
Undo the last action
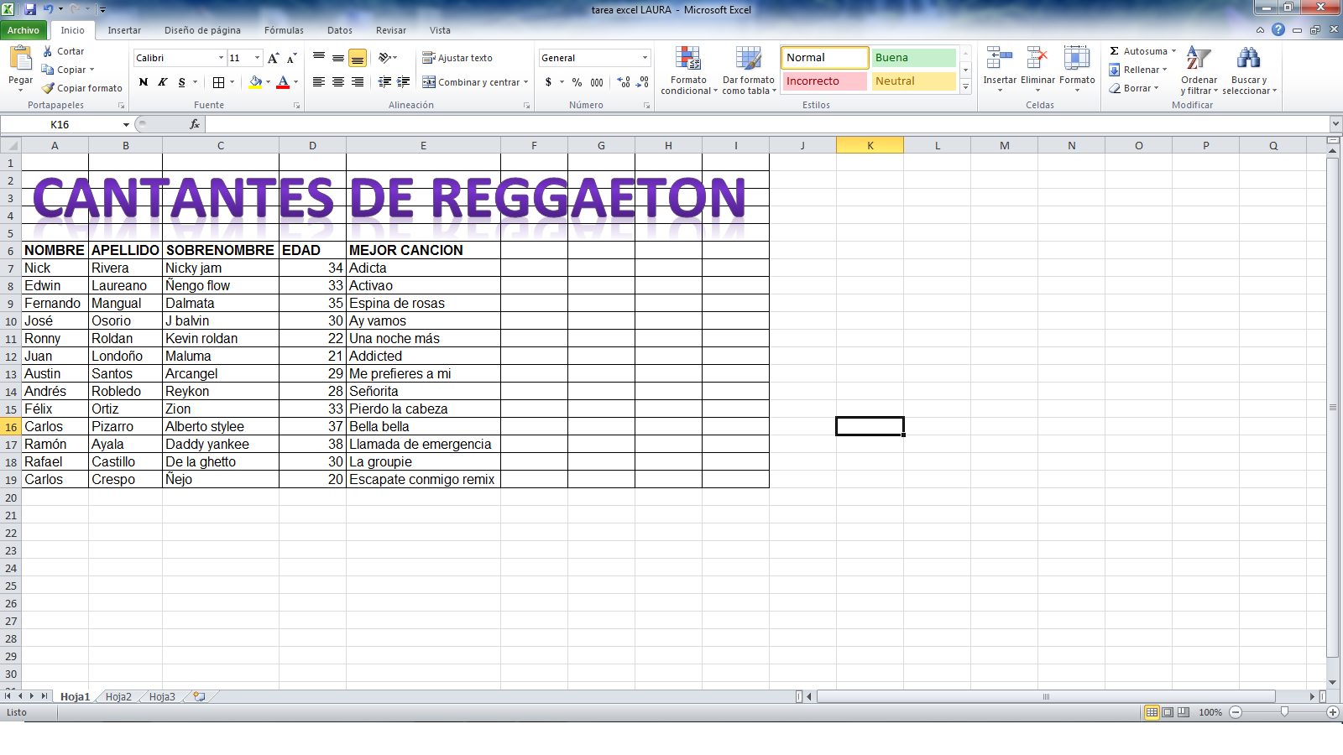pos(49,9)
